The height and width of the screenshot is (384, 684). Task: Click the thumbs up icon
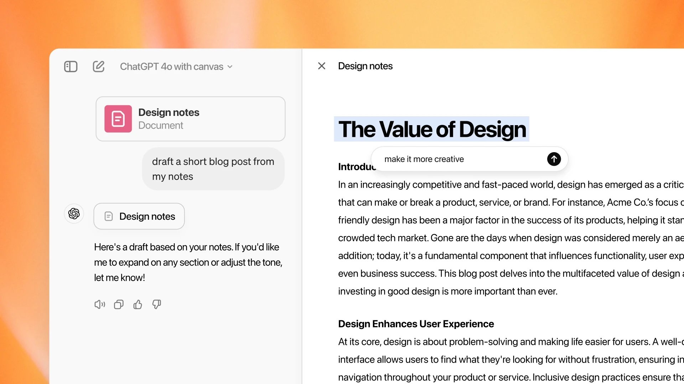point(138,304)
